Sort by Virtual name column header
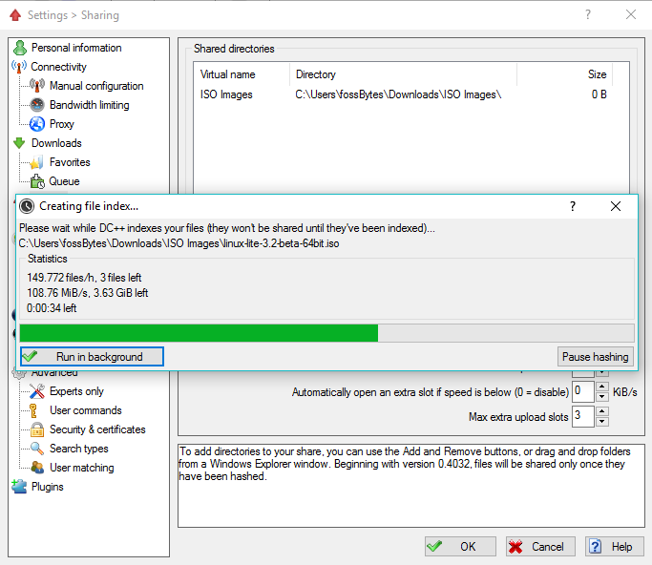The height and width of the screenshot is (565, 652). click(x=242, y=74)
